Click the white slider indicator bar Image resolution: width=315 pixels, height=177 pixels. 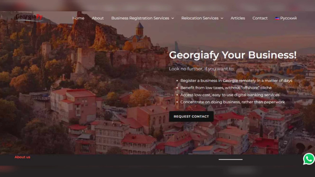click(x=231, y=159)
